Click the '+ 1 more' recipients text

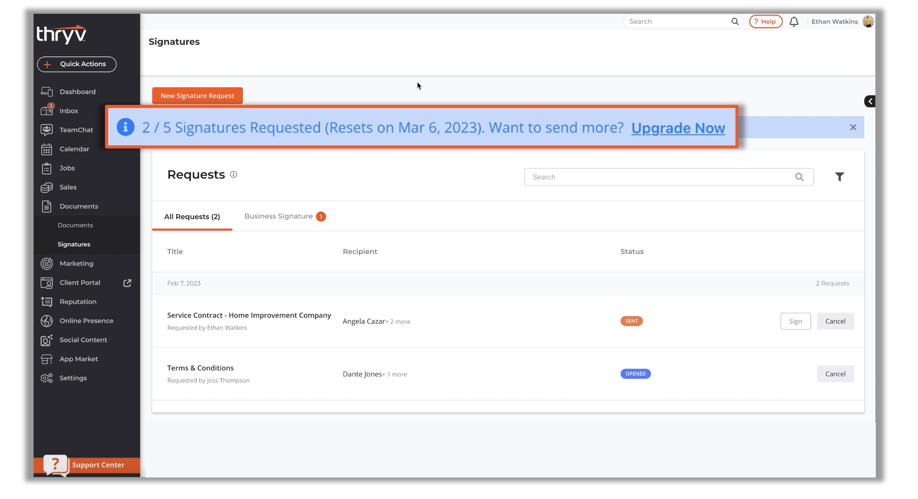[395, 374]
